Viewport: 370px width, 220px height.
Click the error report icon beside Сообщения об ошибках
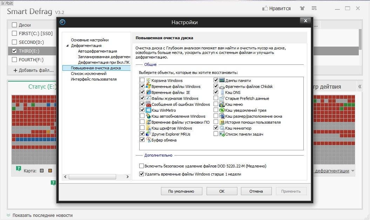coord(148,104)
